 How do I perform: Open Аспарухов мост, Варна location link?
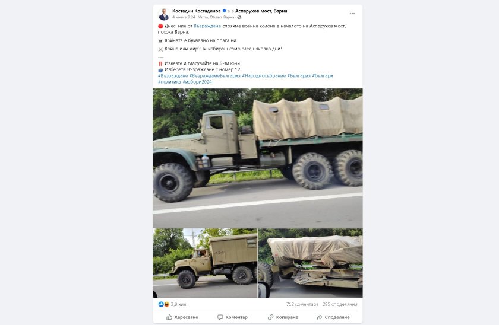pos(261,11)
